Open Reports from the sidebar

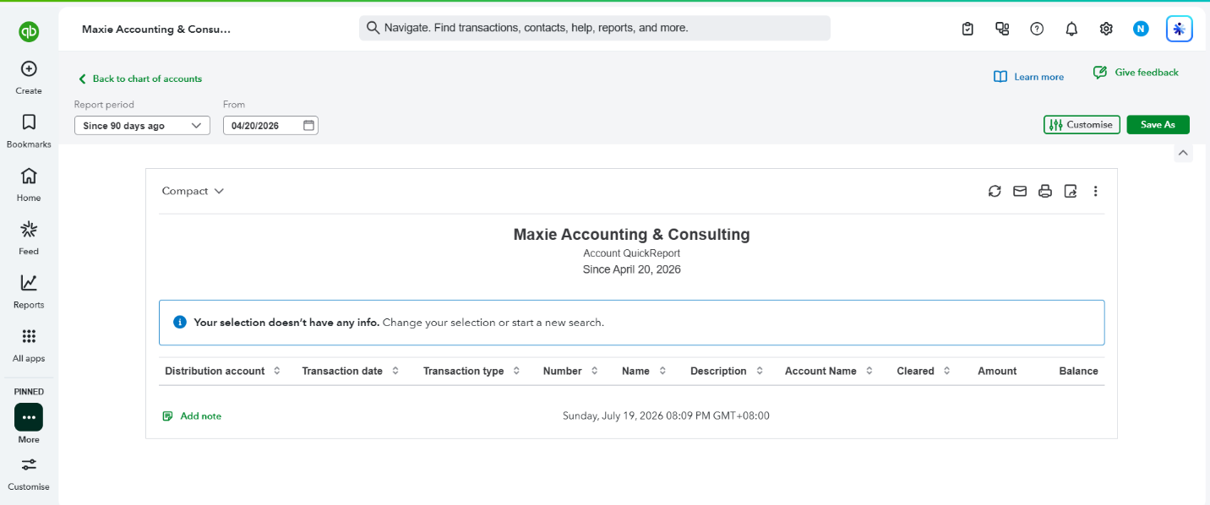click(29, 291)
